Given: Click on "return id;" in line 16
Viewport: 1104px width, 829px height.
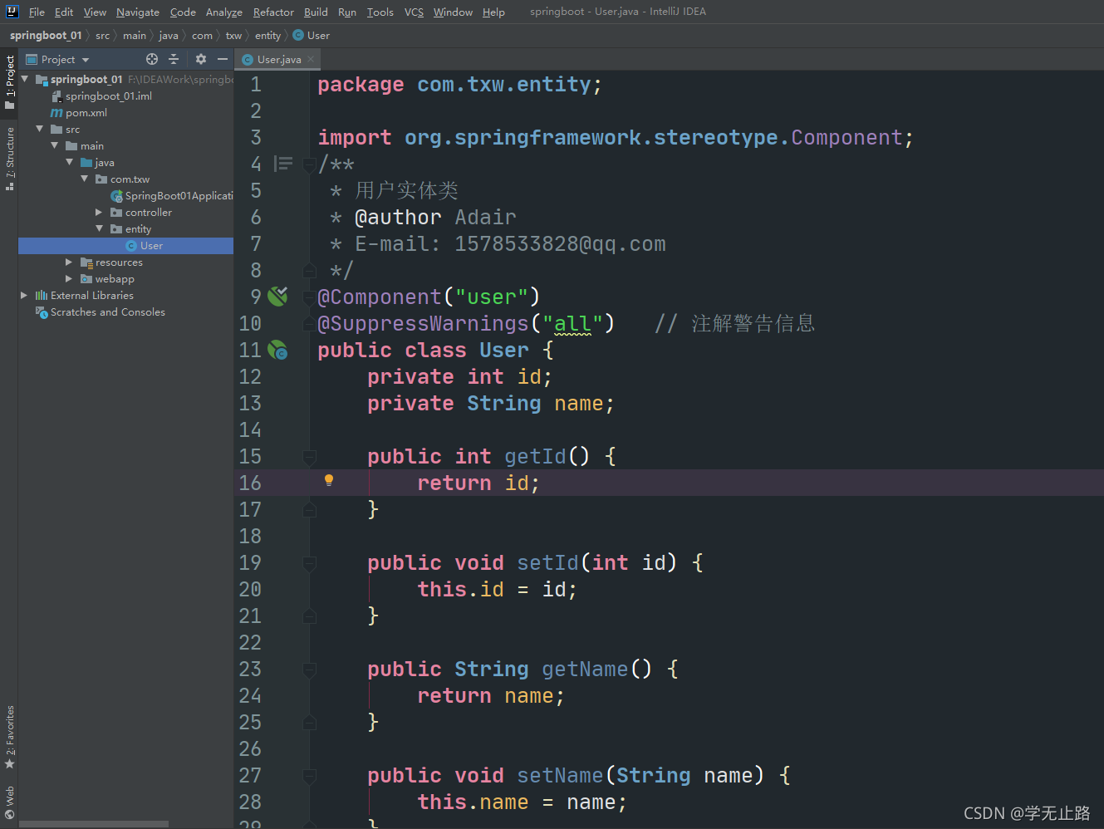Looking at the screenshot, I should coord(478,483).
